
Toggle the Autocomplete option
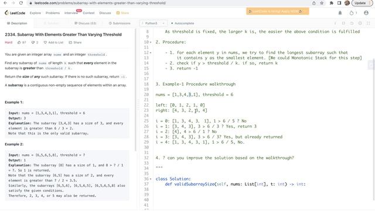(183, 23)
